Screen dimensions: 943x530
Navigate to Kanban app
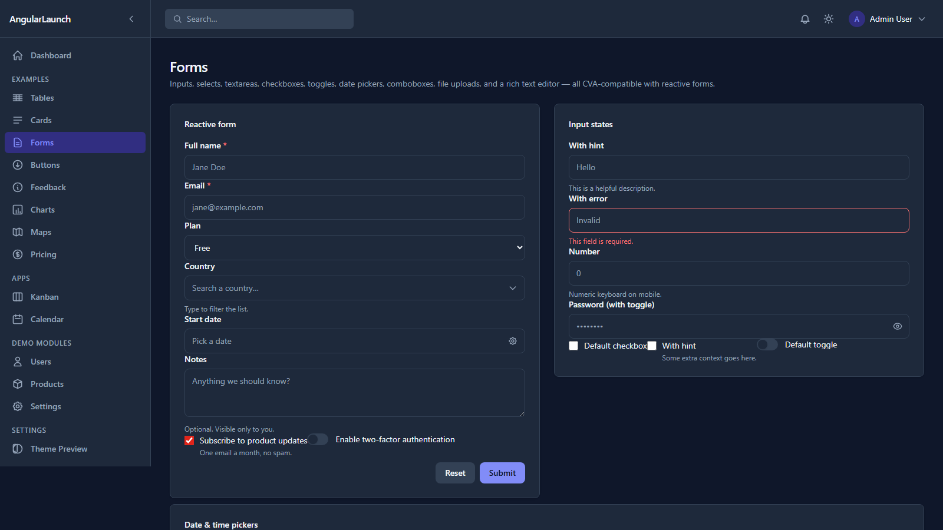point(75,297)
